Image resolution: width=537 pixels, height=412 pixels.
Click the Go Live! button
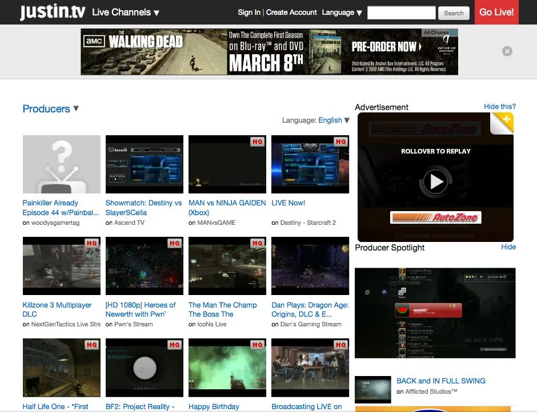pos(496,12)
